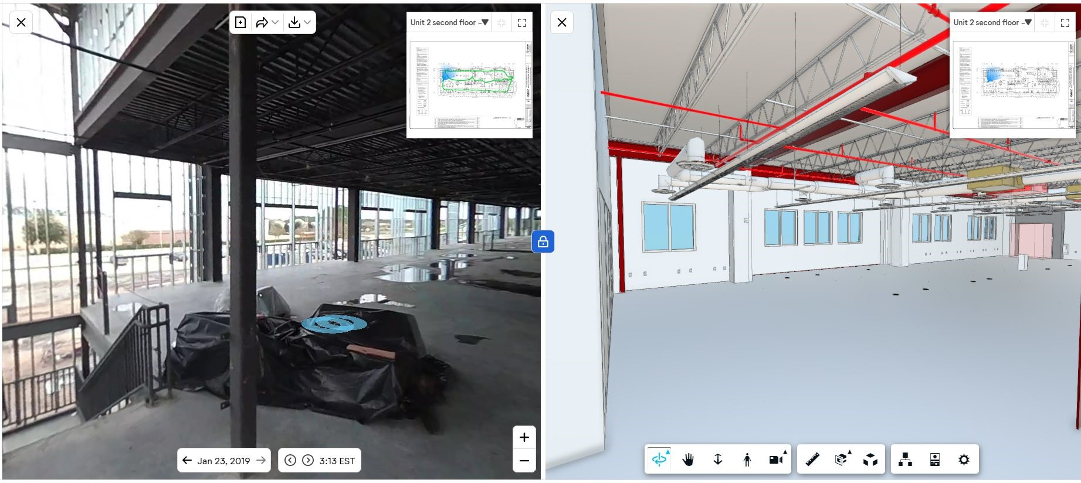Jump to next capture time
The height and width of the screenshot is (483, 1081).
tap(308, 461)
